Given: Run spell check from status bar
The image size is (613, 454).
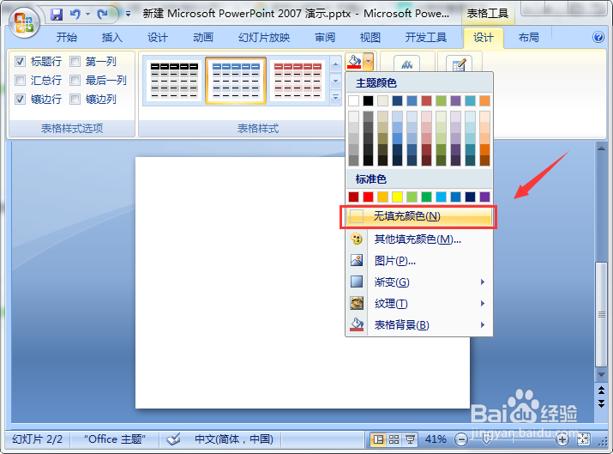Looking at the screenshot, I should click(173, 439).
